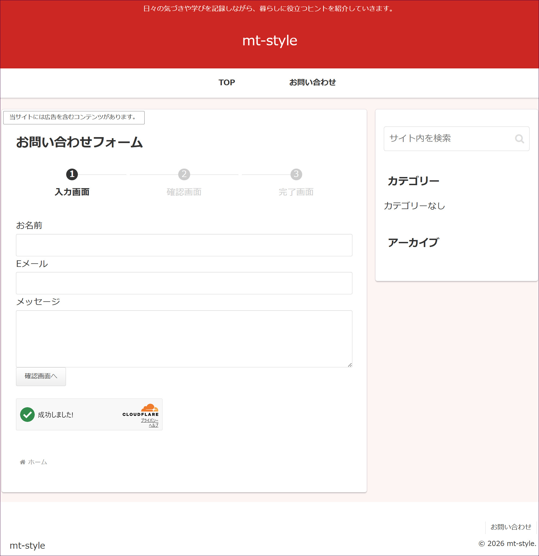Click the 成功しました! status text
Screen dimensions: 539x556
coord(56,415)
